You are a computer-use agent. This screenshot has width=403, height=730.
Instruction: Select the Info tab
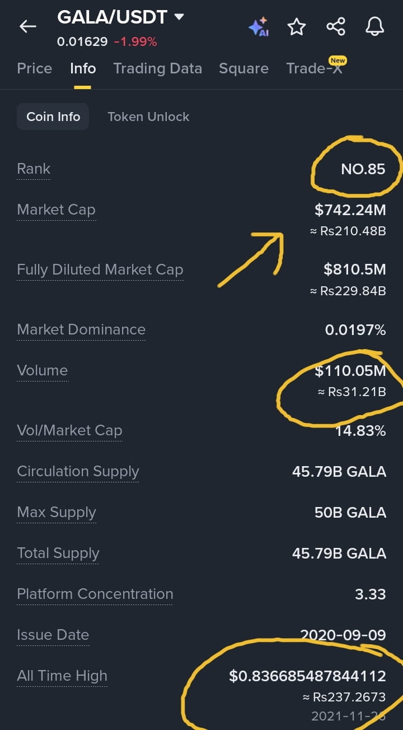pyautogui.click(x=83, y=68)
